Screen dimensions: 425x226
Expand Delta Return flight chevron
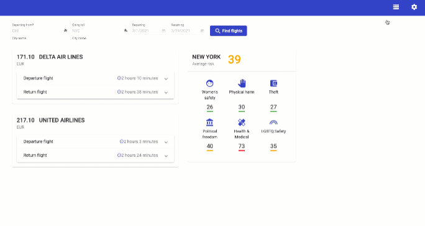coord(166,93)
